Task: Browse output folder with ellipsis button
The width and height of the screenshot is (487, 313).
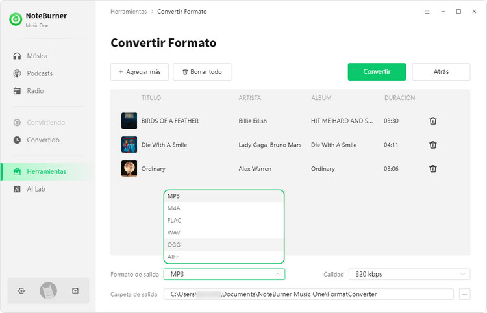Action: point(465,294)
